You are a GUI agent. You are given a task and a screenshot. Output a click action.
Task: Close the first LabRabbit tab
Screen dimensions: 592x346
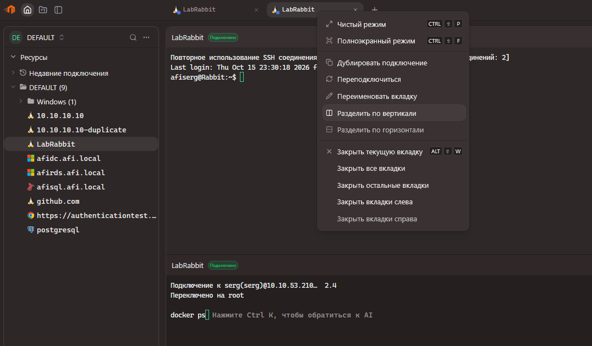[256, 10]
